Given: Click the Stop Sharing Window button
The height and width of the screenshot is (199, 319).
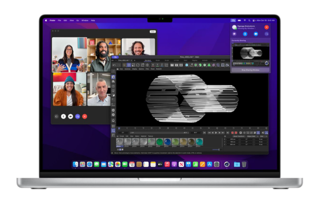Looking at the screenshot, I should coord(250,70).
